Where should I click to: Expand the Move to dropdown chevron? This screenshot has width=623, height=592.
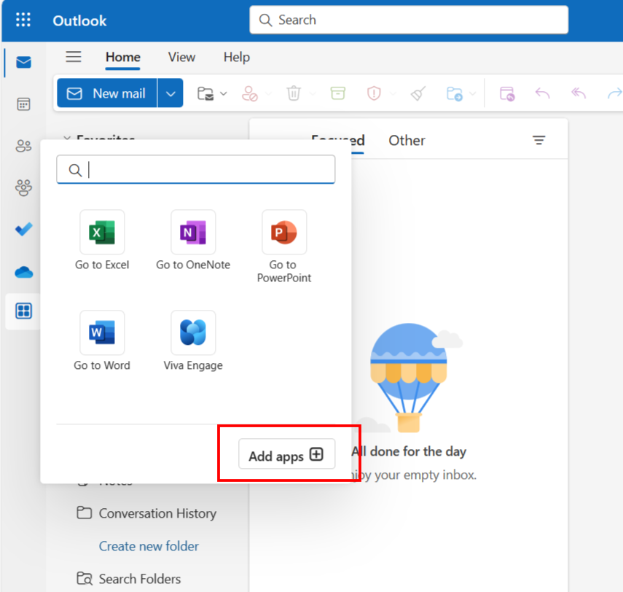coord(472,94)
